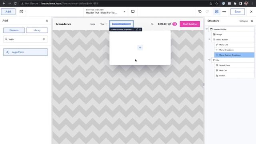256x144 pixels.
Task: Add the Login Form element
Action: tap(26, 52)
